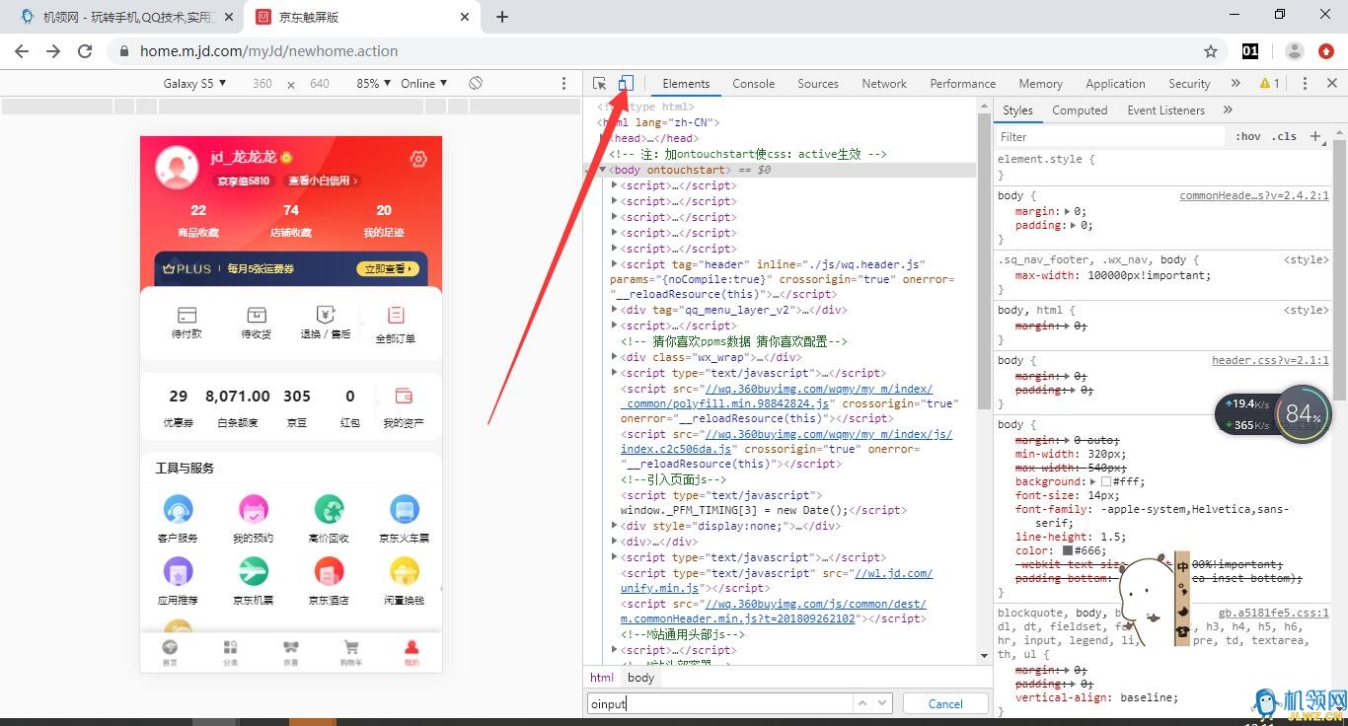Image resolution: width=1348 pixels, height=726 pixels.
Task: Click the new style rule plus icon
Action: coord(1316,136)
